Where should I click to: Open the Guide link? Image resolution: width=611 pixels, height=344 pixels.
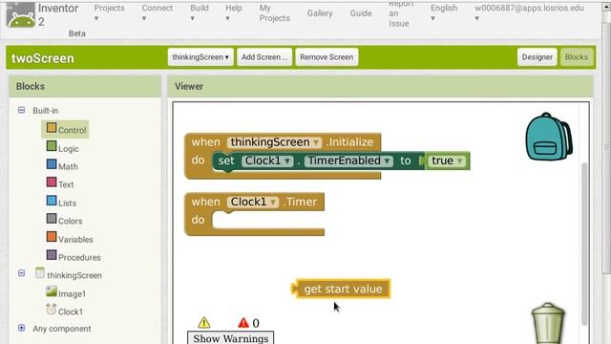(x=361, y=13)
